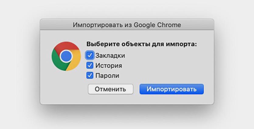Click the words "Google Chrome" in title bar

point(160,25)
